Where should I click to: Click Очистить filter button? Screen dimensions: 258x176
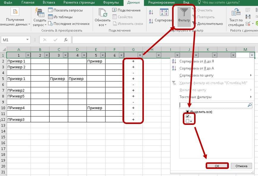point(202,10)
